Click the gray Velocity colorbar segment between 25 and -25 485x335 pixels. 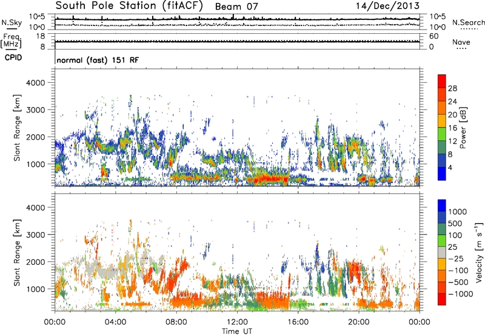[x=442, y=252]
